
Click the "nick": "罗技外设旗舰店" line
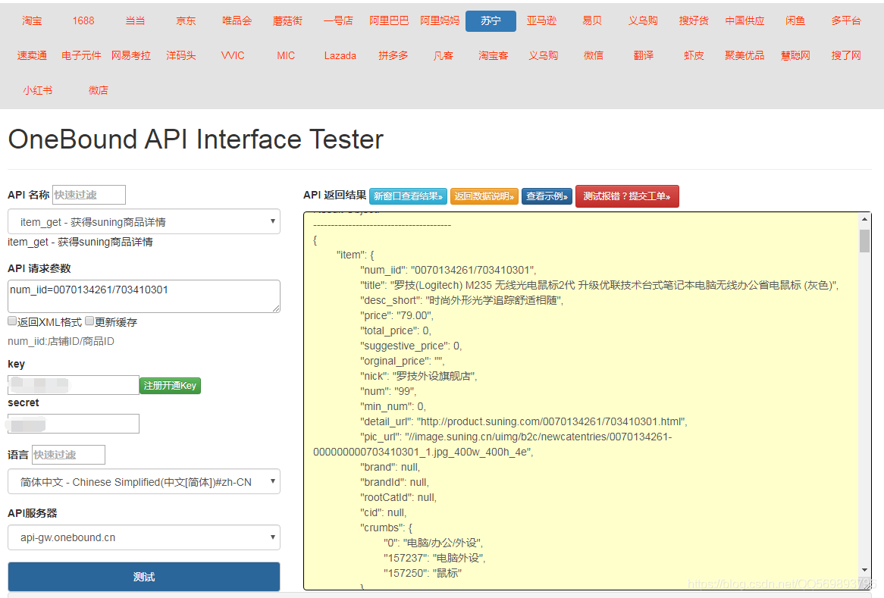[x=418, y=376]
